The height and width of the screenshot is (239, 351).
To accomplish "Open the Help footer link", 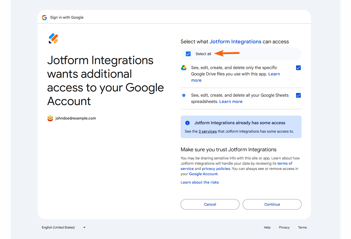I will pos(267,227).
